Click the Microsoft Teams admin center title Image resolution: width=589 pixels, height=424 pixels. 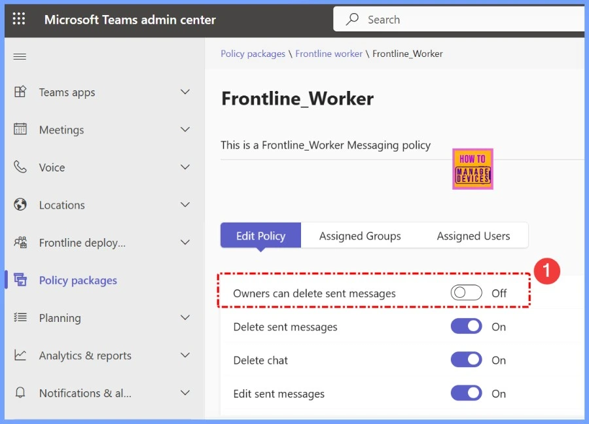130,19
